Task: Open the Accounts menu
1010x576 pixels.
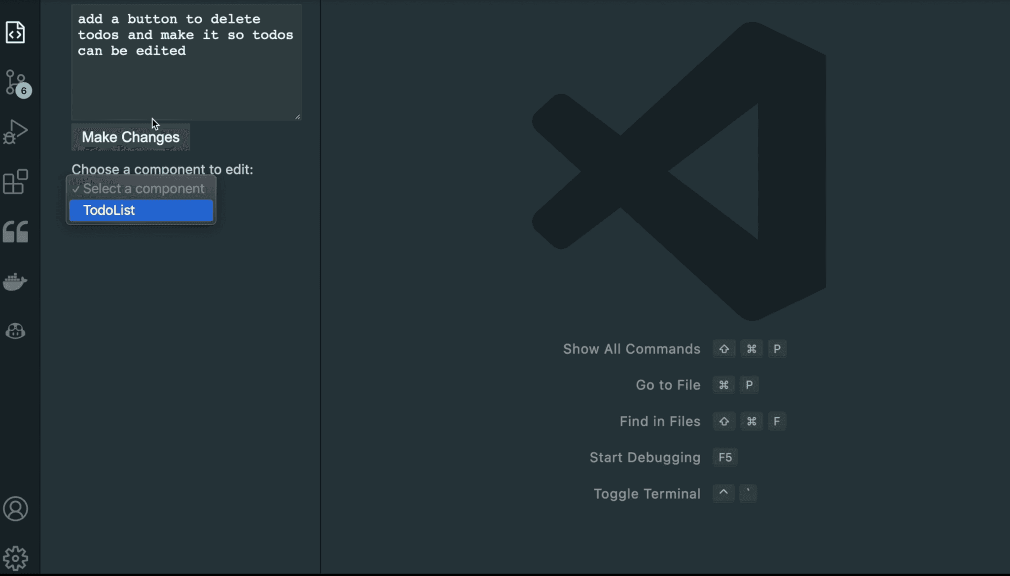Action: [15, 509]
